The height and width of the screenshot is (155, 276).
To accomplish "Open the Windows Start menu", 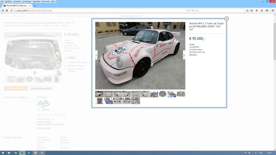I will [x=3, y=153].
